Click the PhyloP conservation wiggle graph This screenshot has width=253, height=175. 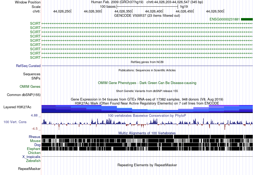click(147, 124)
